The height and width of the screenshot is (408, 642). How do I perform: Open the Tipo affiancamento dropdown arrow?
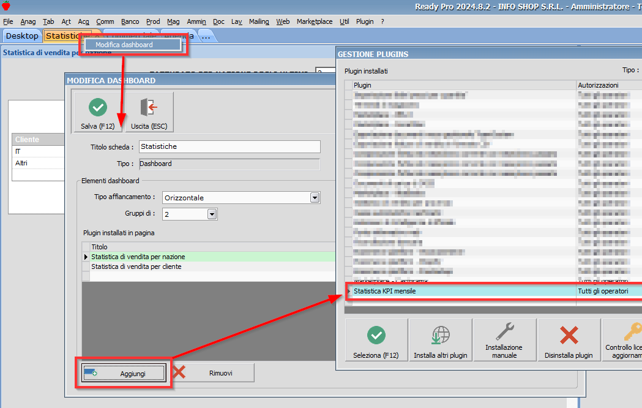(315, 197)
